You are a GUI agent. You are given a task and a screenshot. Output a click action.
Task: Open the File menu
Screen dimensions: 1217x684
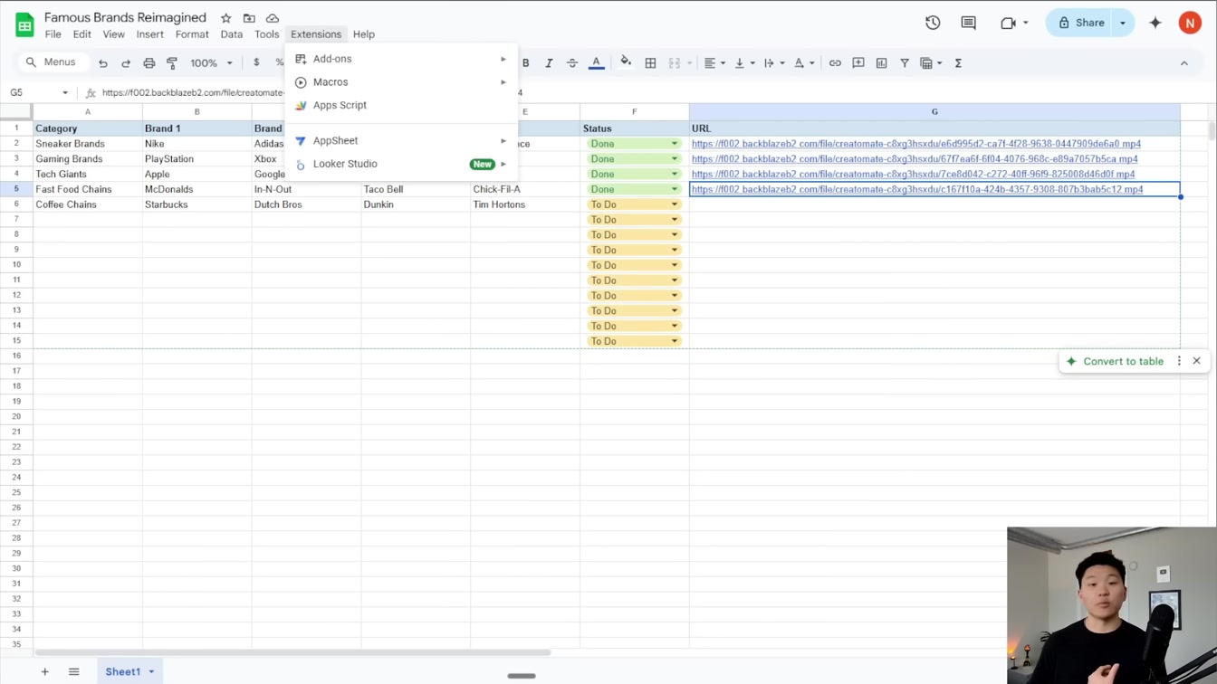tap(53, 34)
